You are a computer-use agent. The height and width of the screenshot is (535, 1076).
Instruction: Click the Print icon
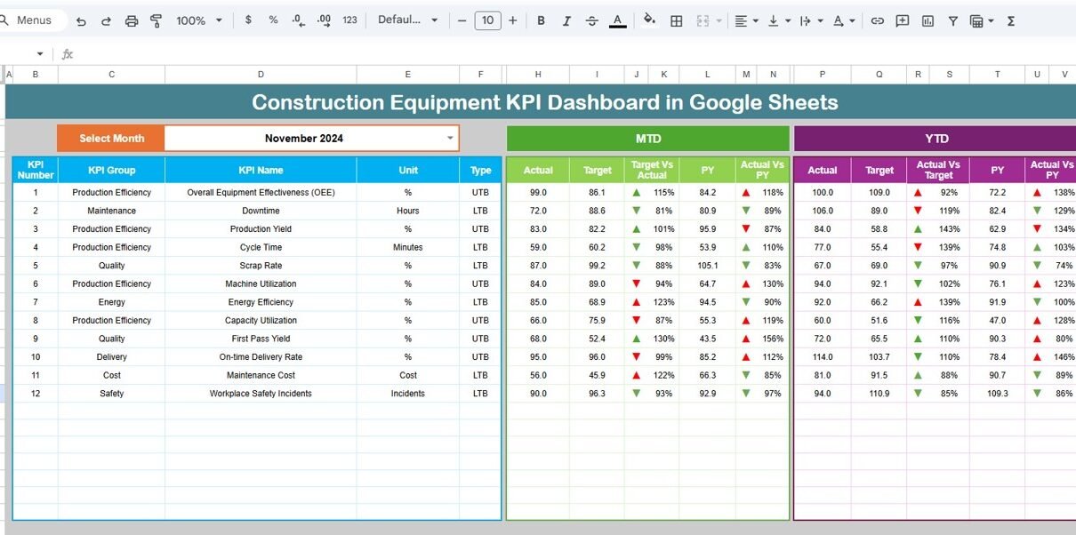pyautogui.click(x=132, y=20)
